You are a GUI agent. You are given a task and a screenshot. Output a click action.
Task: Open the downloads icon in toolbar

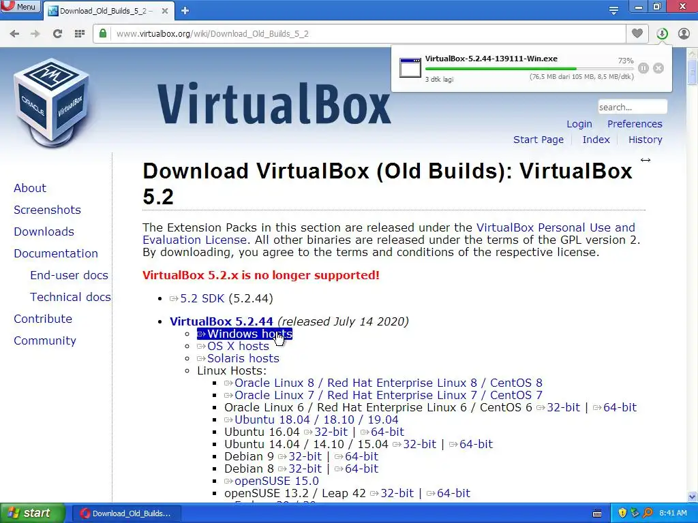[662, 33]
